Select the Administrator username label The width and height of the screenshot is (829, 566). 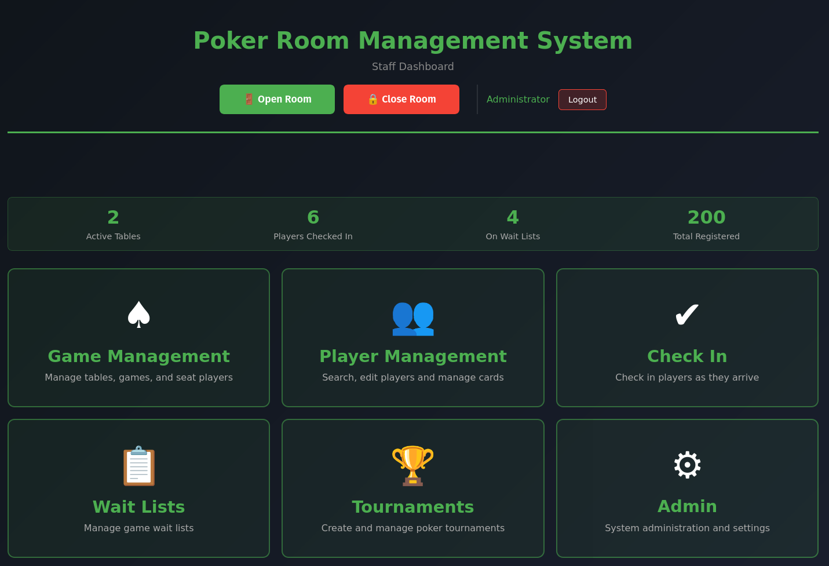[518, 100]
